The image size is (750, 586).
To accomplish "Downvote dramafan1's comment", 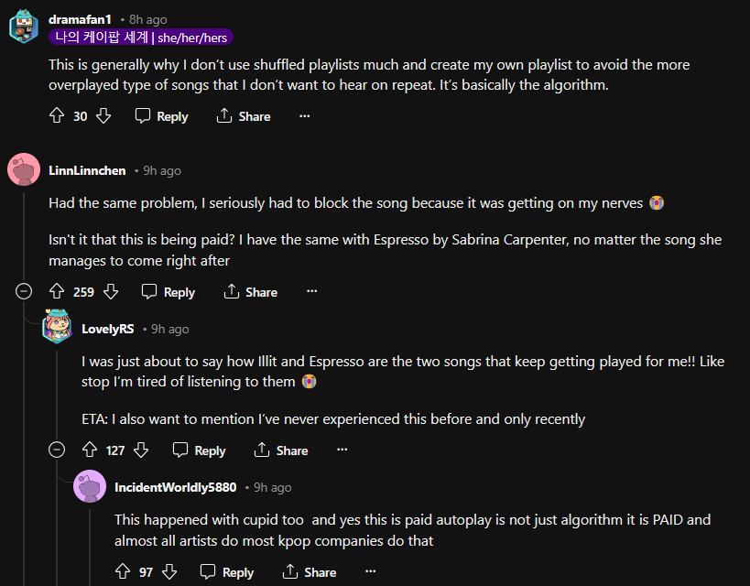I will coord(103,116).
